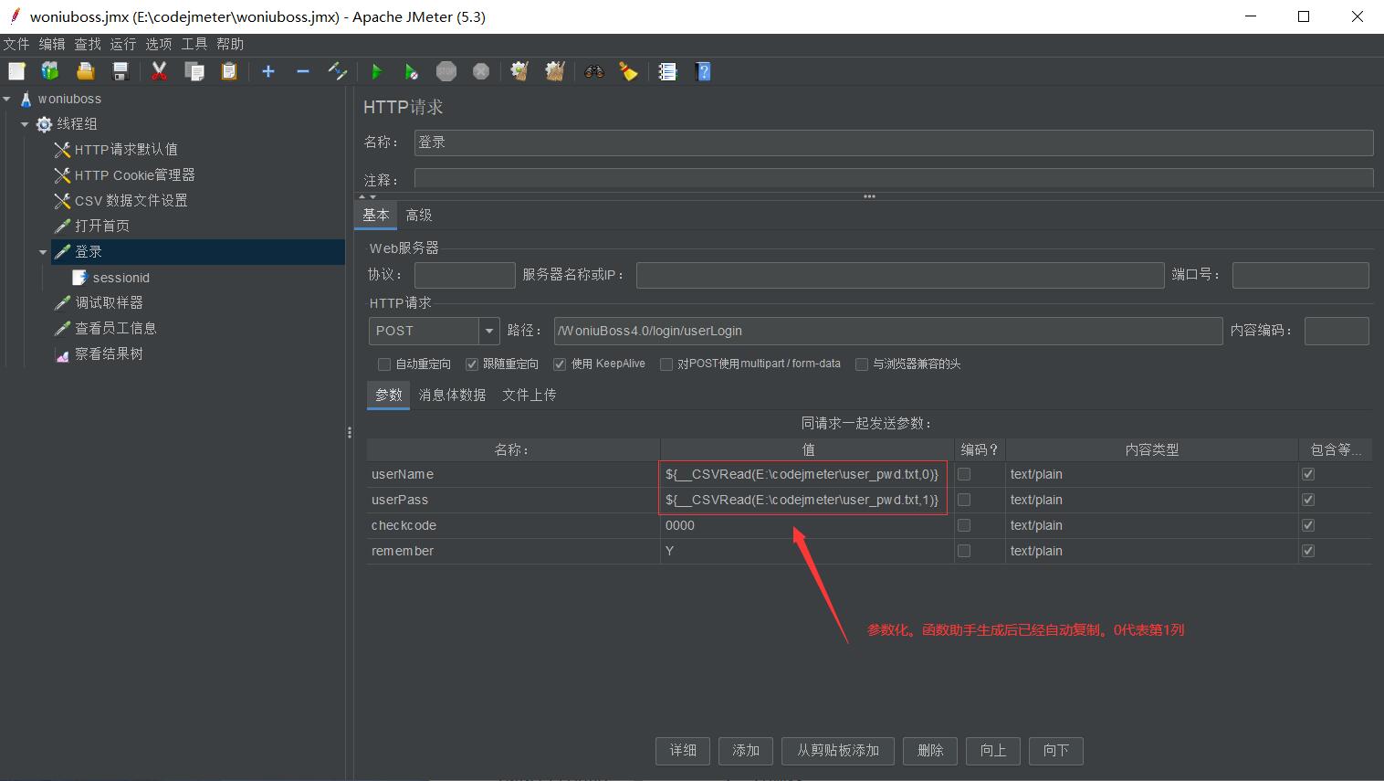Screen dimensions: 1384x781
Task: Reset search with the broom icon
Action: 628,71
